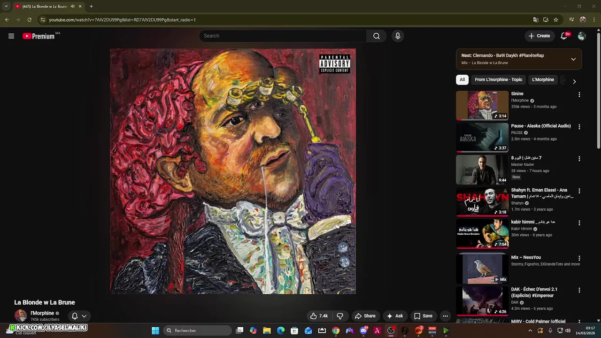Start voice search with the microphone
This screenshot has width=601, height=338.
(398, 36)
